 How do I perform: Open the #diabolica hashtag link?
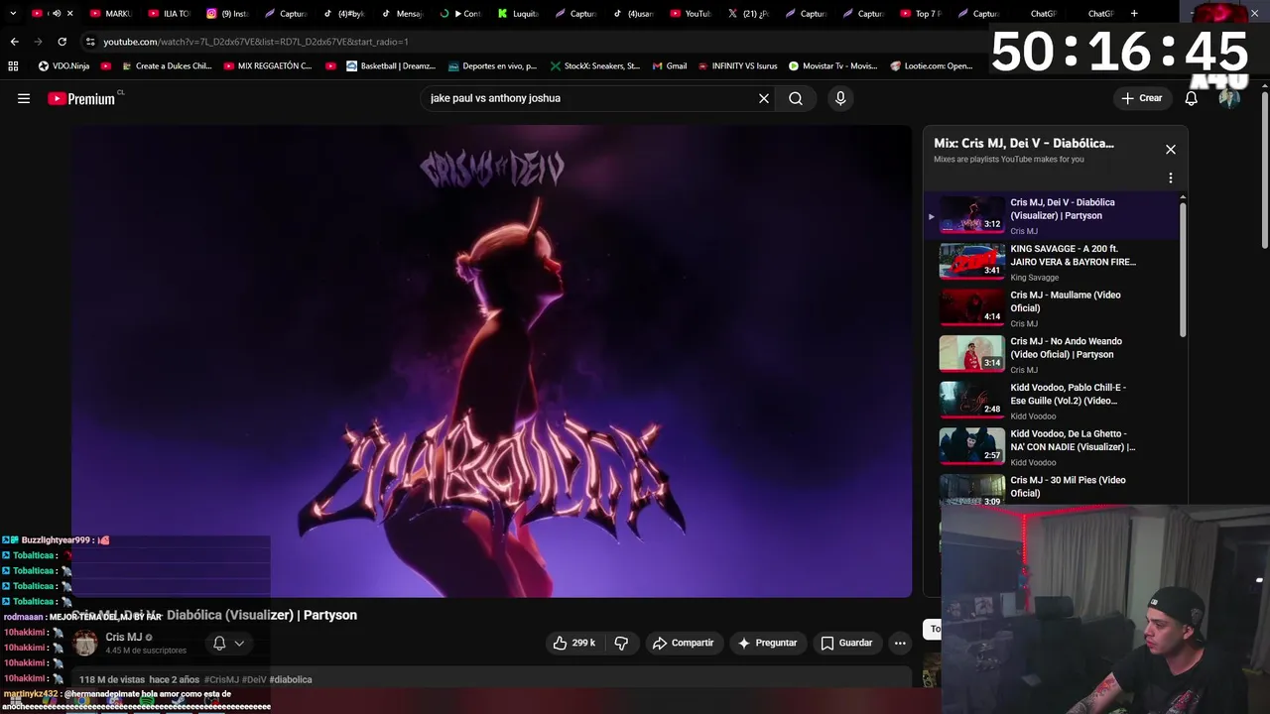(291, 679)
